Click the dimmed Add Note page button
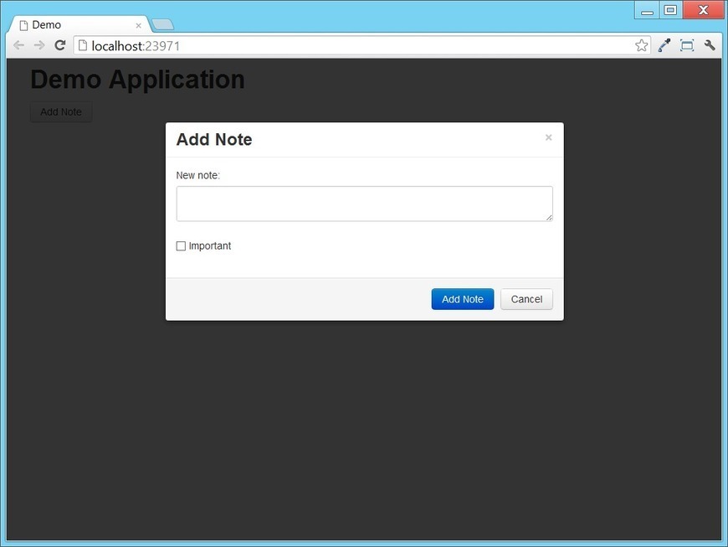This screenshot has height=547, width=728. (61, 112)
